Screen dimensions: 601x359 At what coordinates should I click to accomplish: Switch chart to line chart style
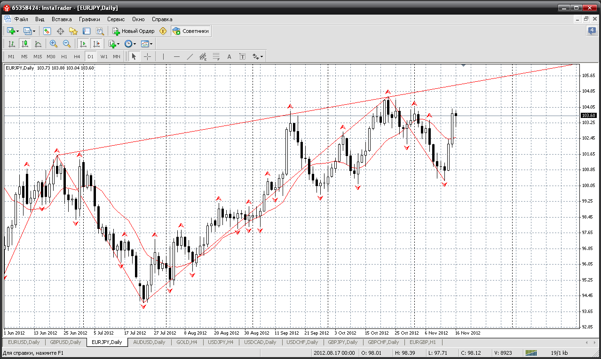[38, 44]
